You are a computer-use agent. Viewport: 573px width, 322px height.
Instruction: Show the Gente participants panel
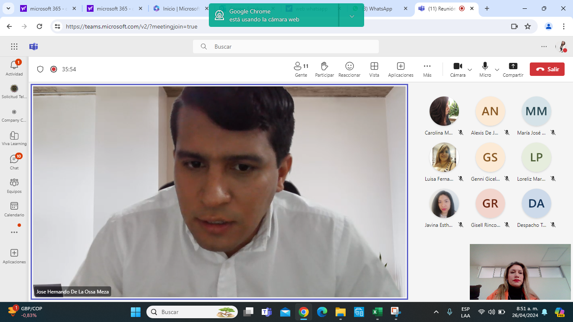coord(301,70)
